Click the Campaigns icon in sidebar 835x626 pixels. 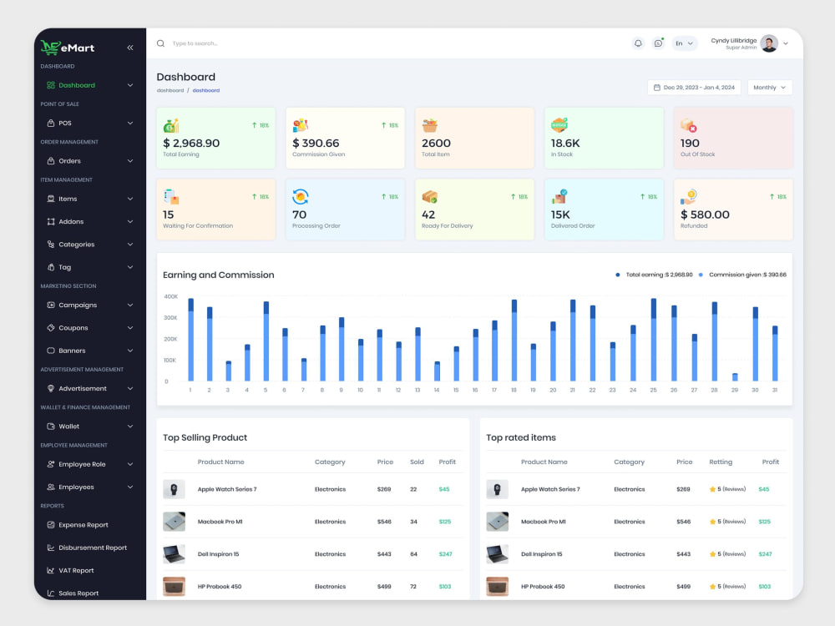[51, 305]
